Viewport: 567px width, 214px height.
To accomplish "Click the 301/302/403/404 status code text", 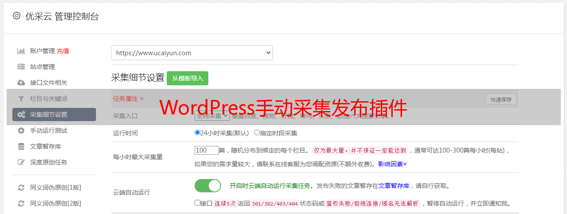I will click(274, 204).
